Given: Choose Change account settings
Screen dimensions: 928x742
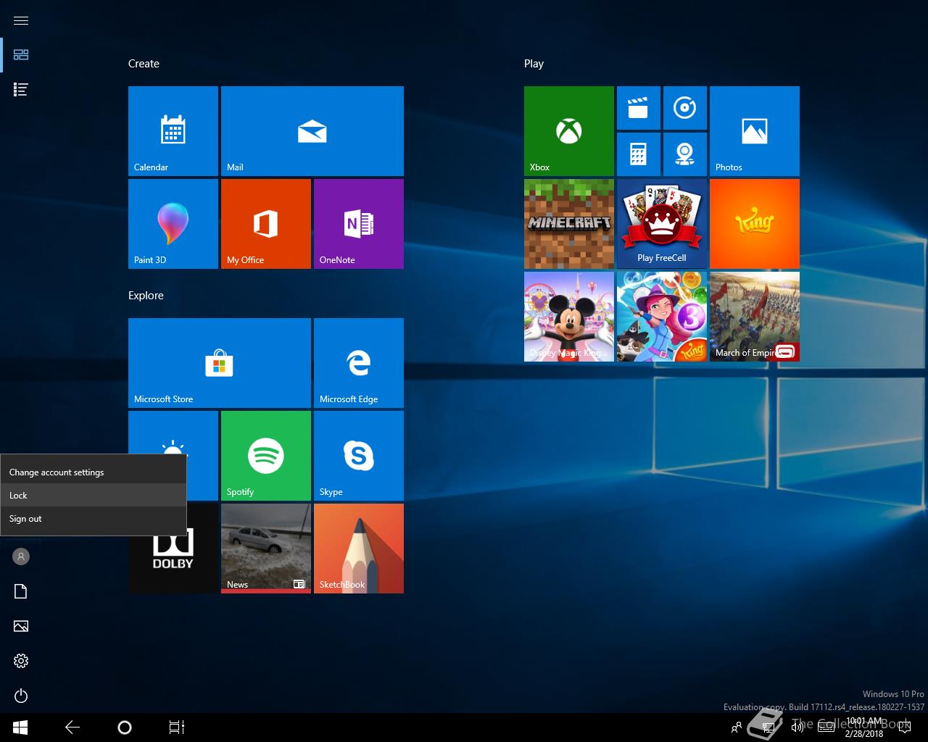Looking at the screenshot, I should [x=94, y=472].
